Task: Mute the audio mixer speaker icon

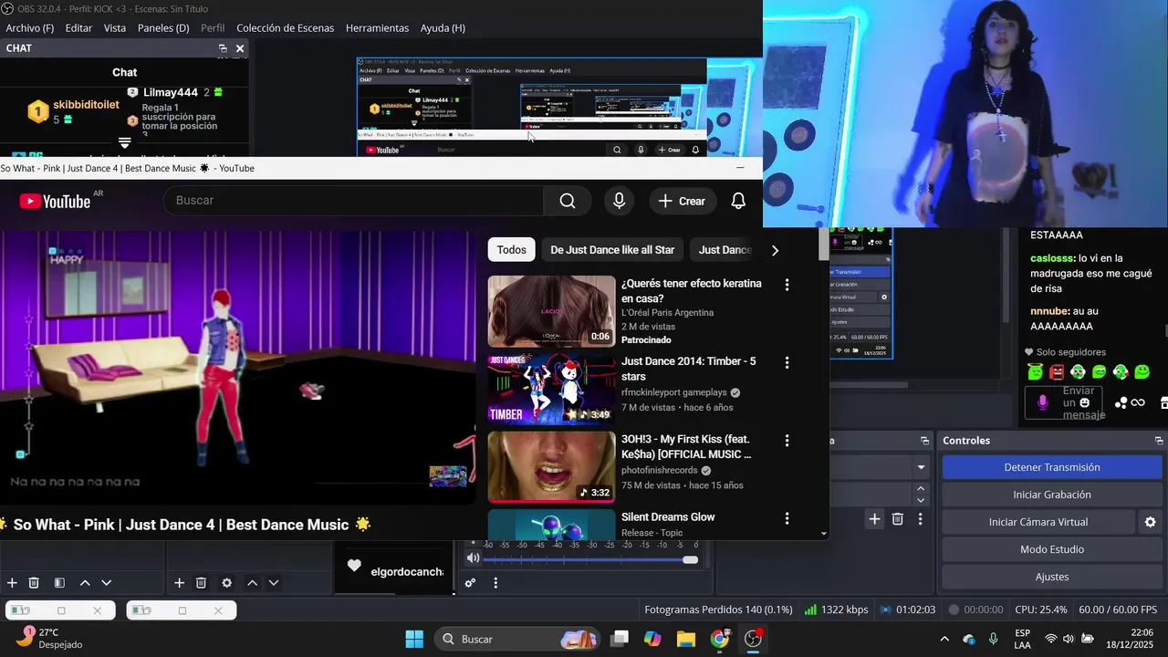Action: pyautogui.click(x=473, y=558)
